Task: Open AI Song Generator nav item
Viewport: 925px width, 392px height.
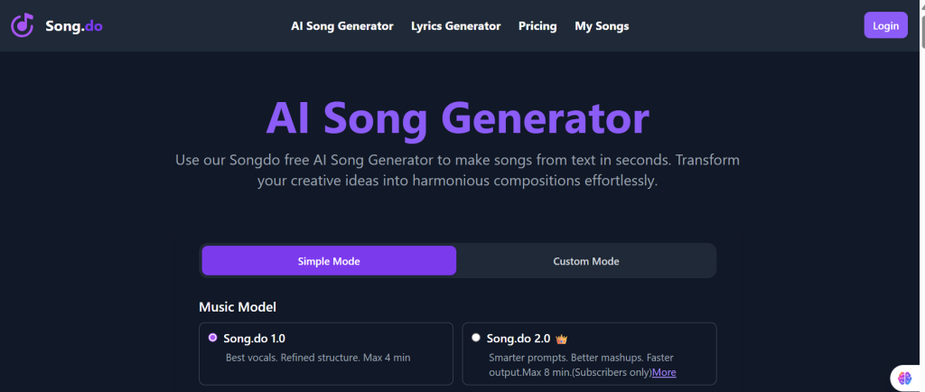Action: pyautogui.click(x=342, y=26)
